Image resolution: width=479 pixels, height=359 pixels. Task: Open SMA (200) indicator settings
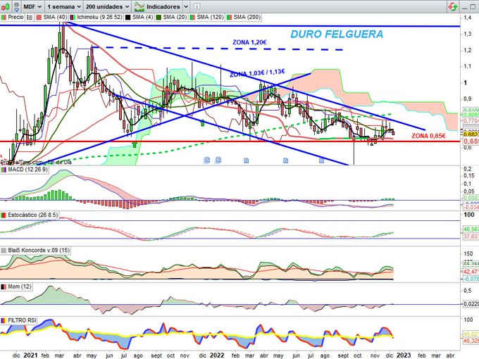[247, 17]
